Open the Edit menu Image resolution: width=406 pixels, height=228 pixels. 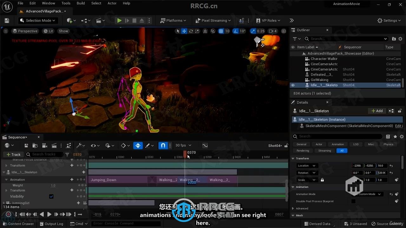pos(33,3)
